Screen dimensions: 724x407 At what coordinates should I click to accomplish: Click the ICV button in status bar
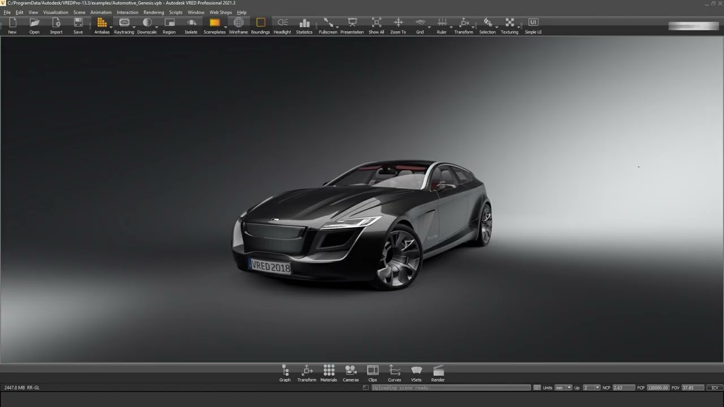tap(714, 388)
